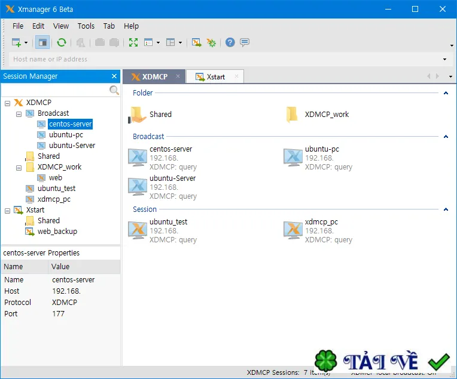Click the ubuntu-pc monitor icon in Broadcast
Viewport: 457px width, 379px height.
[x=293, y=158]
